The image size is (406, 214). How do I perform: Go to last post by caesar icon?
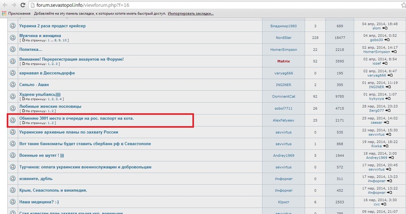[387, 122]
